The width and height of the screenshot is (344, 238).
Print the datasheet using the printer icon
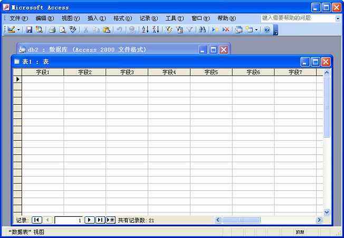[52, 30]
